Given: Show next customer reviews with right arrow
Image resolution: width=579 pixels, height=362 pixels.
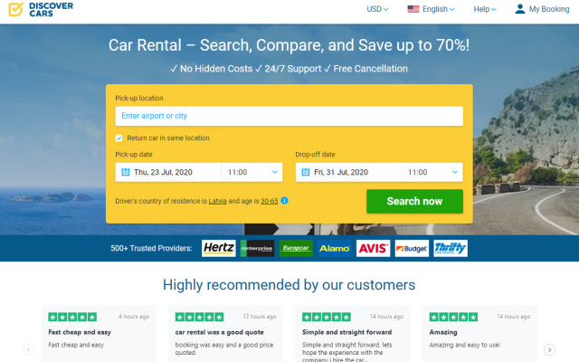Looking at the screenshot, I should [549, 349].
